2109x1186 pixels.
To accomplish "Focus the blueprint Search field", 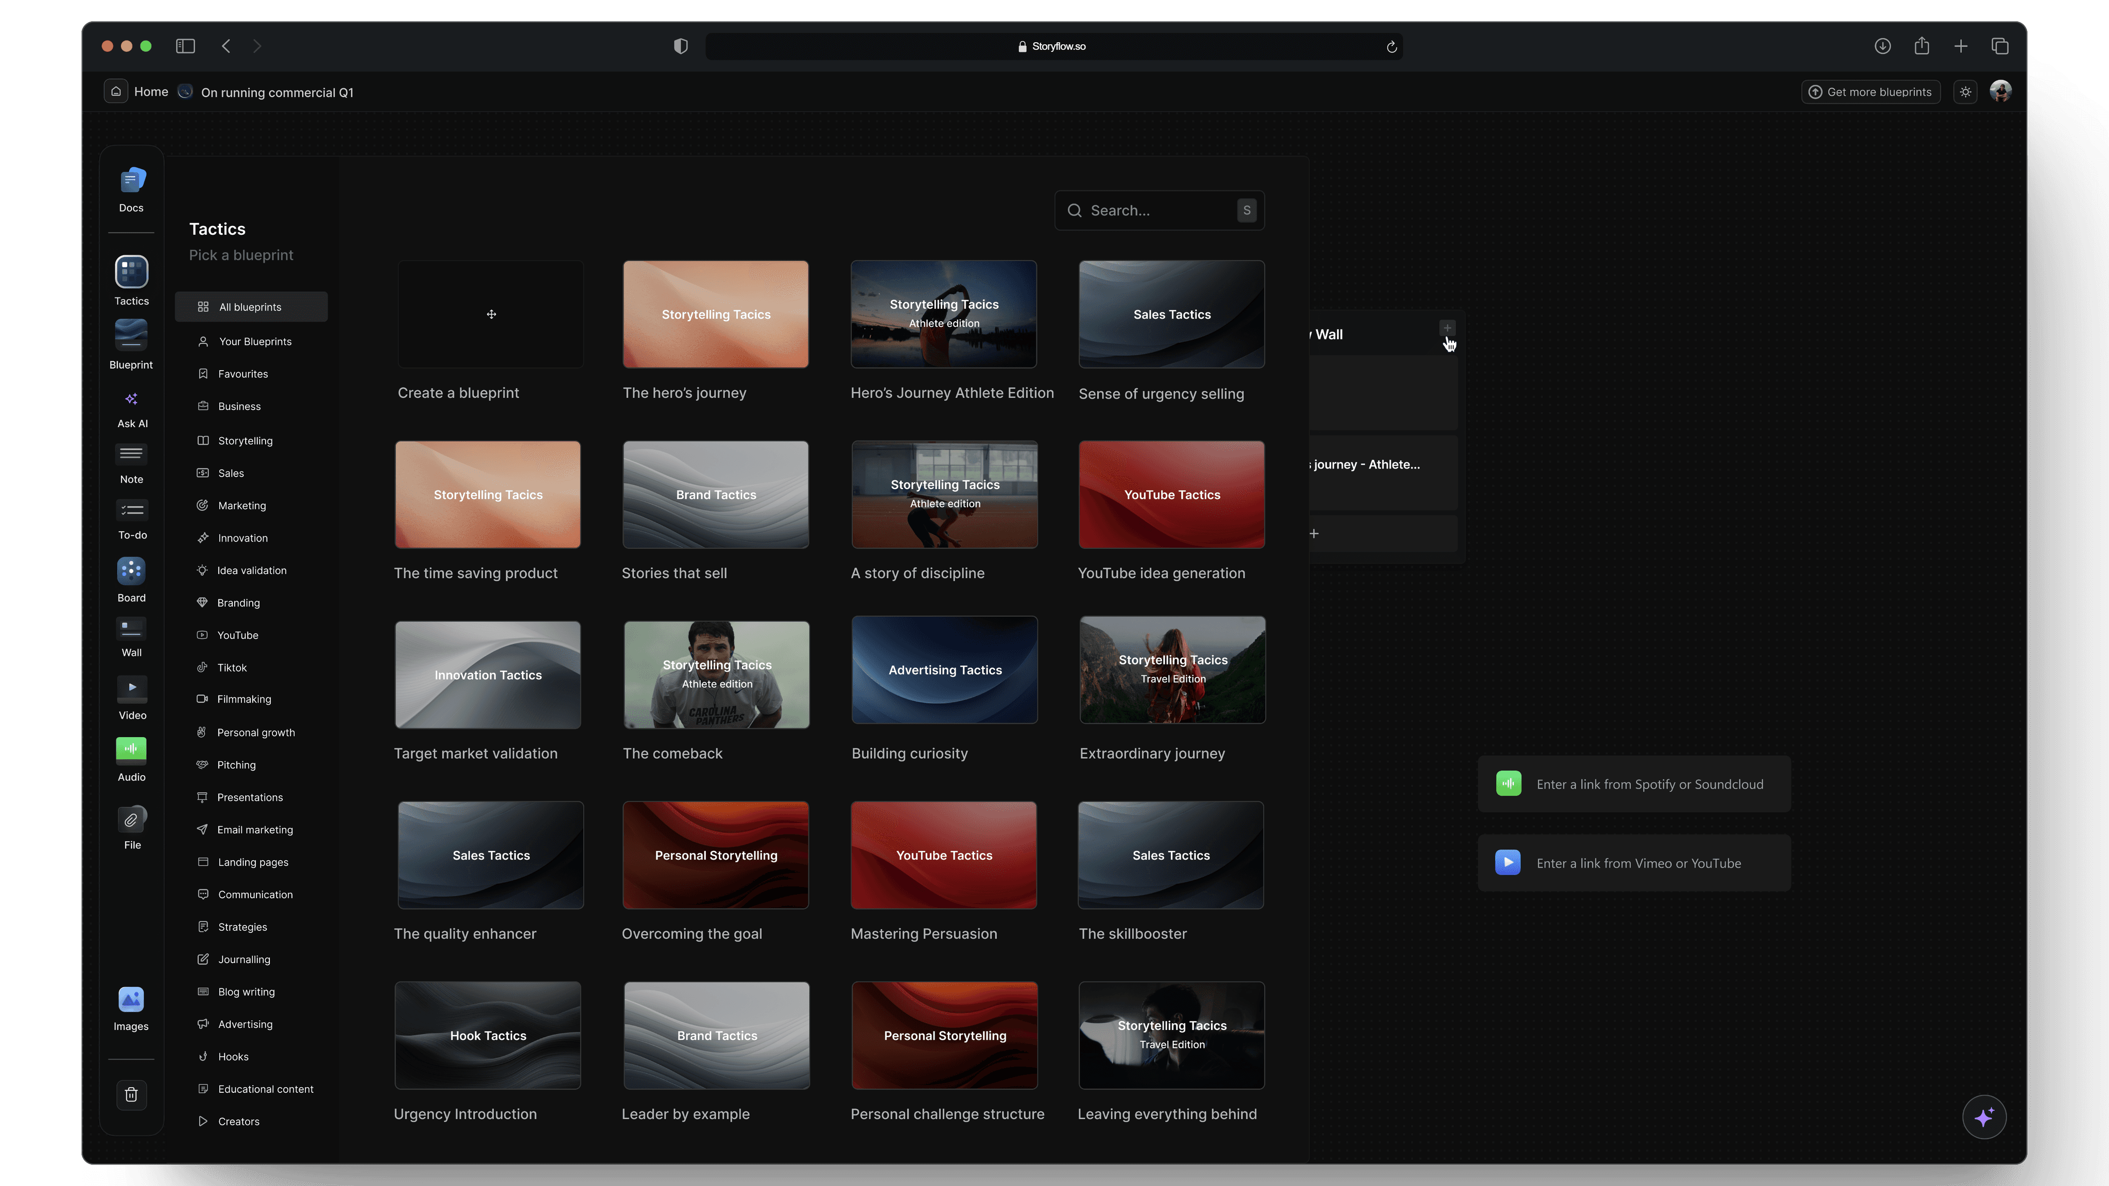I will (x=1160, y=211).
